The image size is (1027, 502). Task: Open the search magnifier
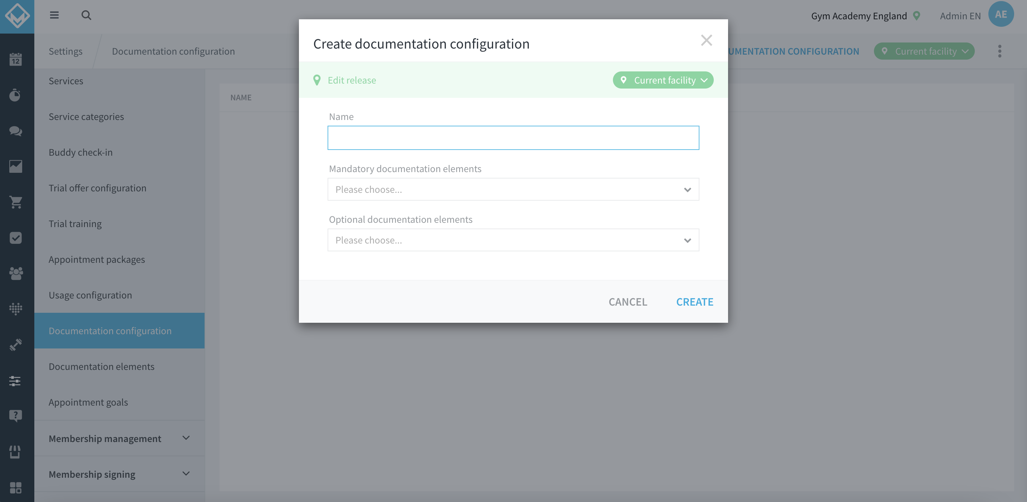tap(86, 15)
